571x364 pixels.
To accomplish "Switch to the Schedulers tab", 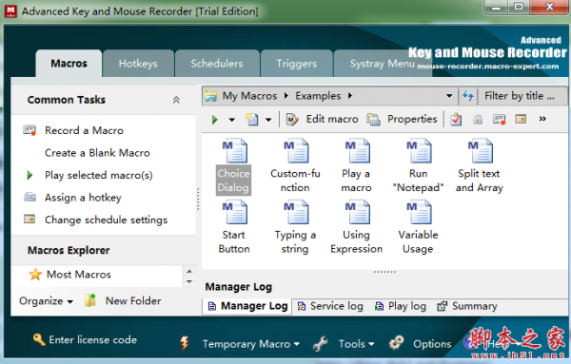I will 217,64.
